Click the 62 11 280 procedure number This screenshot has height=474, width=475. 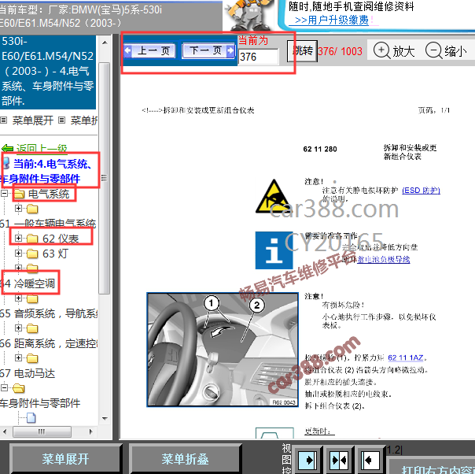point(320,149)
